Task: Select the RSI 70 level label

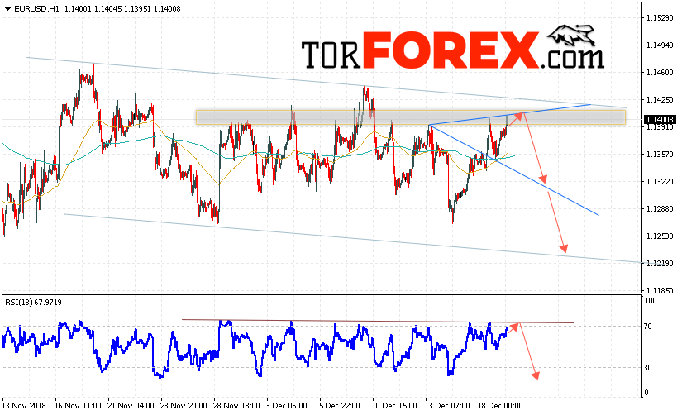Action: [x=647, y=327]
